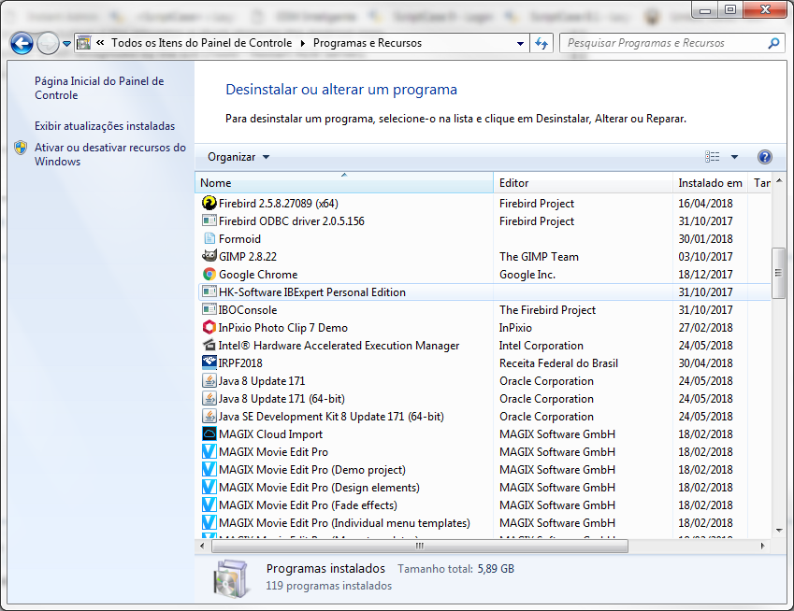Click the vertical scrollbar down arrow
Image resolution: width=794 pixels, height=611 pixels.
779,531
